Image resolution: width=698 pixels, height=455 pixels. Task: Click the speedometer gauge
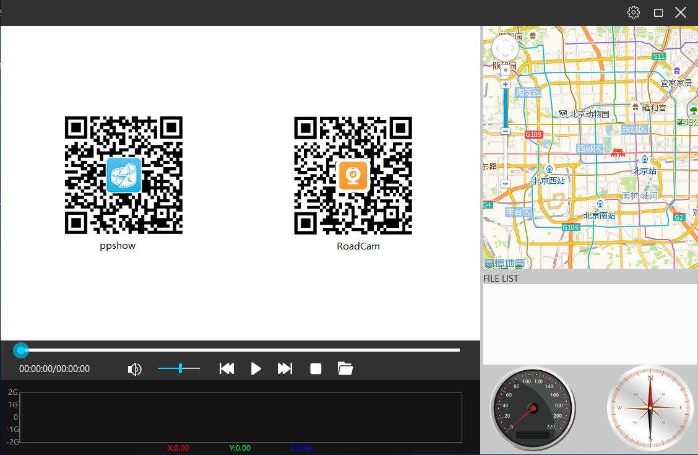point(532,407)
